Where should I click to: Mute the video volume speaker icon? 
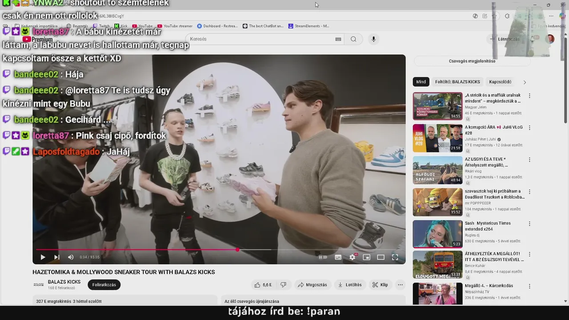(71, 257)
